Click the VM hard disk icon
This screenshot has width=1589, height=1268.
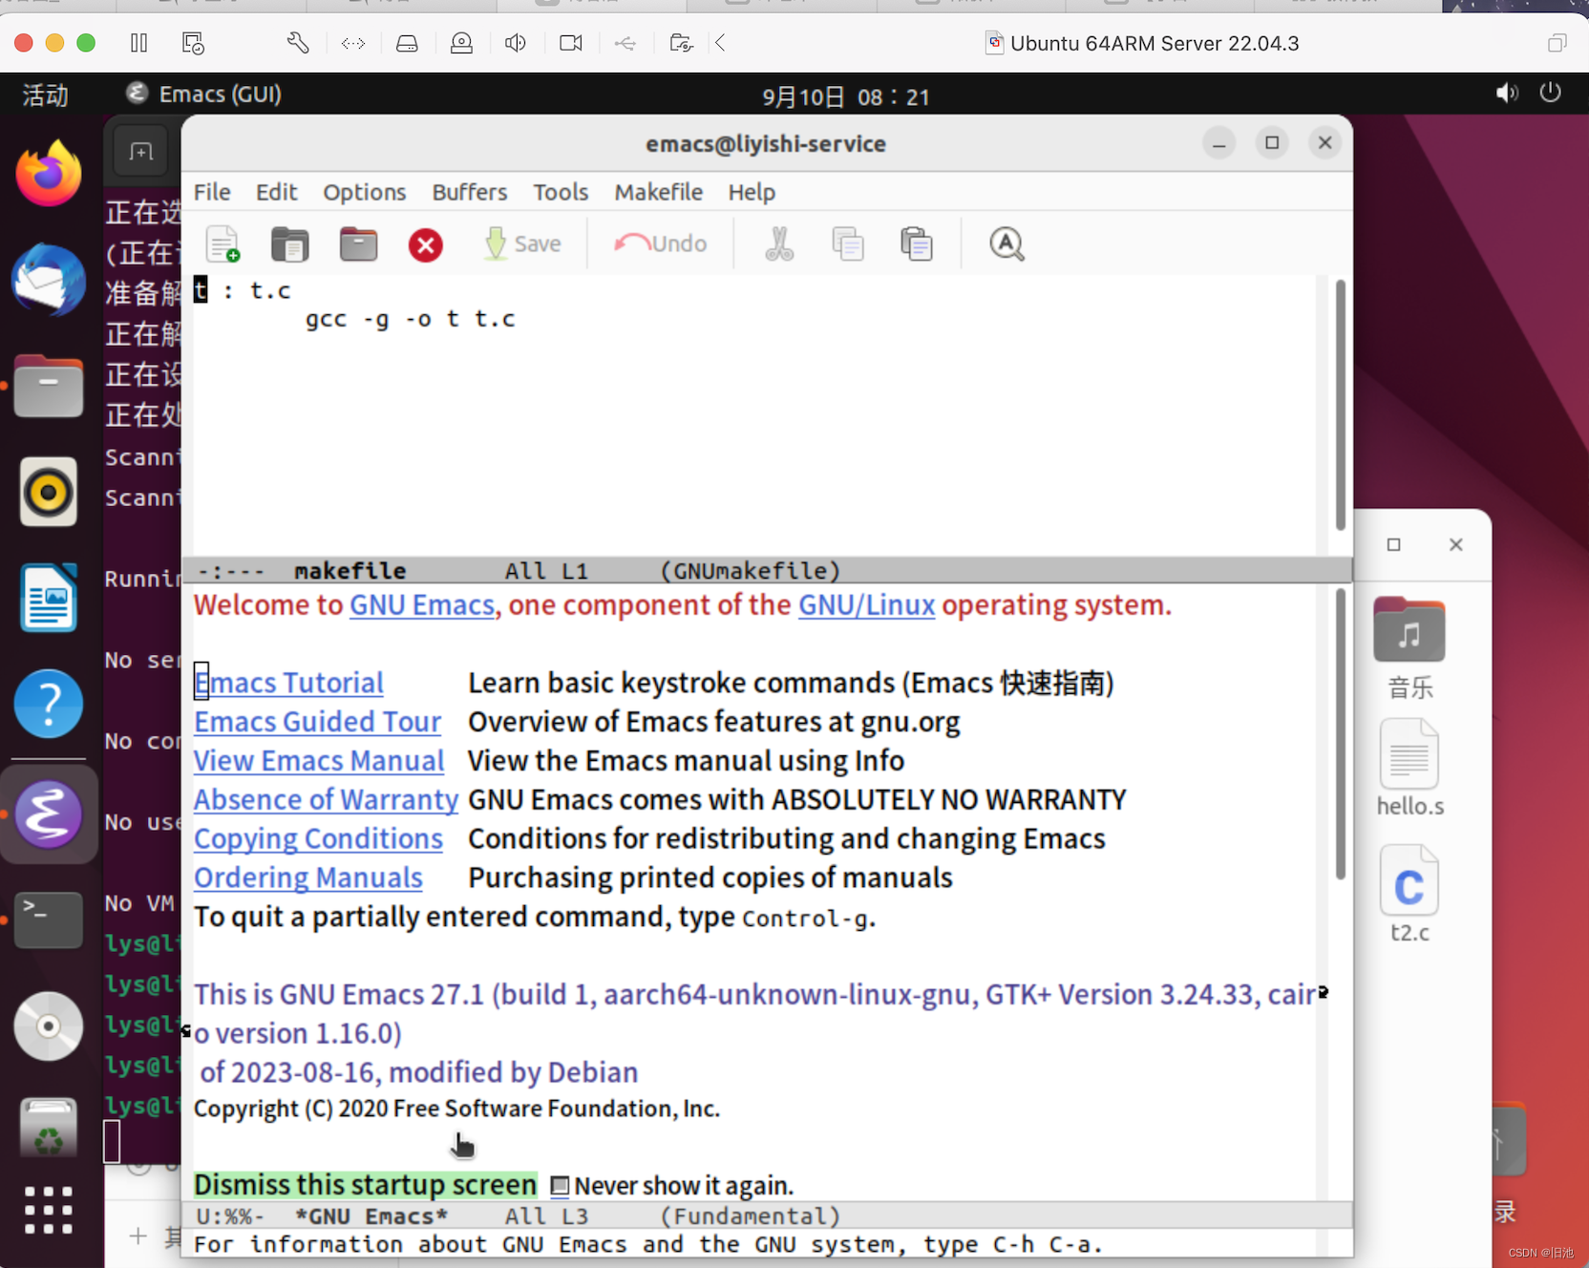[407, 43]
